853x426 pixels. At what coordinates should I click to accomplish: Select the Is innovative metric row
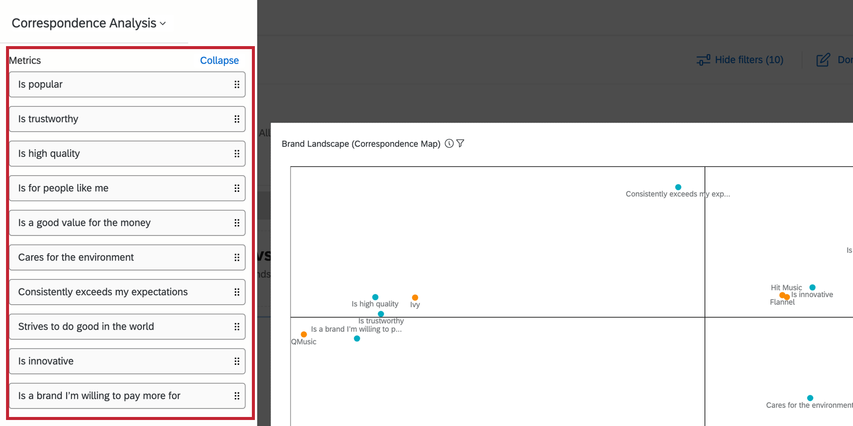127,361
